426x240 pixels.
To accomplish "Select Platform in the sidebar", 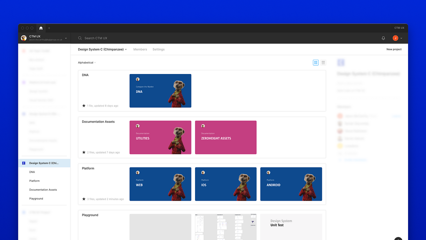I will (x=34, y=181).
